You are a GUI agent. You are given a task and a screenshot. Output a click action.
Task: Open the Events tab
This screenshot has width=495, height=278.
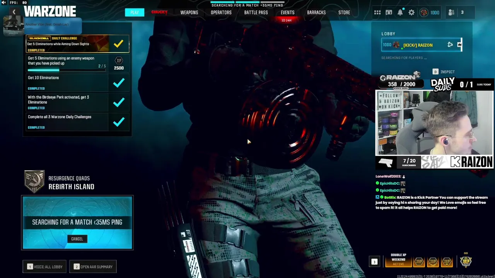point(287,12)
